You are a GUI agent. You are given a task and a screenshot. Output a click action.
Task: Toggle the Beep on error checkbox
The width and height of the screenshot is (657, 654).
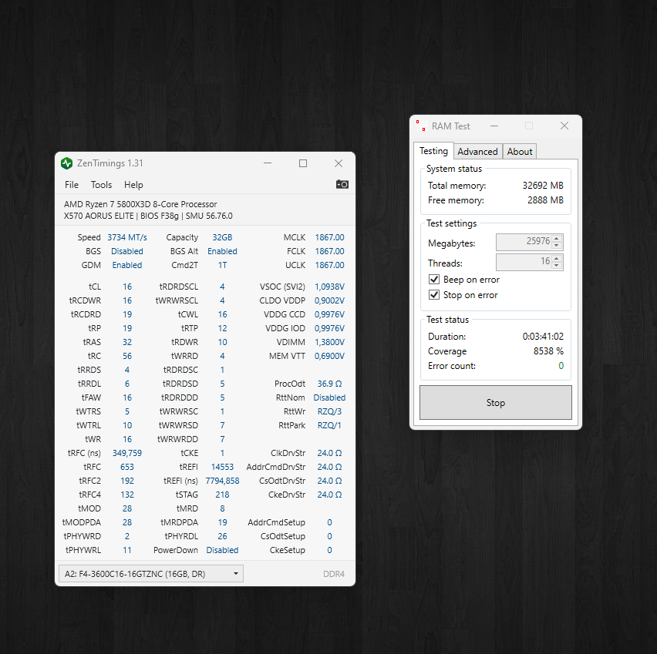pyautogui.click(x=434, y=280)
